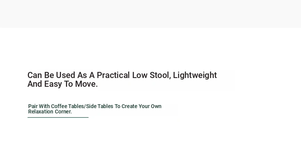Click the word 'Lightweight' in the heading
301x145 pixels.
click(195, 75)
